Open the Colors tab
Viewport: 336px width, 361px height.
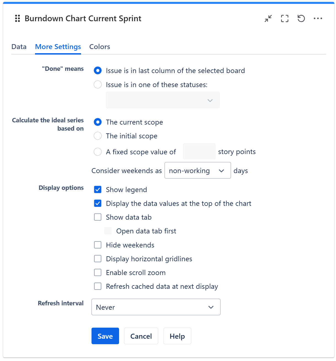tap(100, 47)
